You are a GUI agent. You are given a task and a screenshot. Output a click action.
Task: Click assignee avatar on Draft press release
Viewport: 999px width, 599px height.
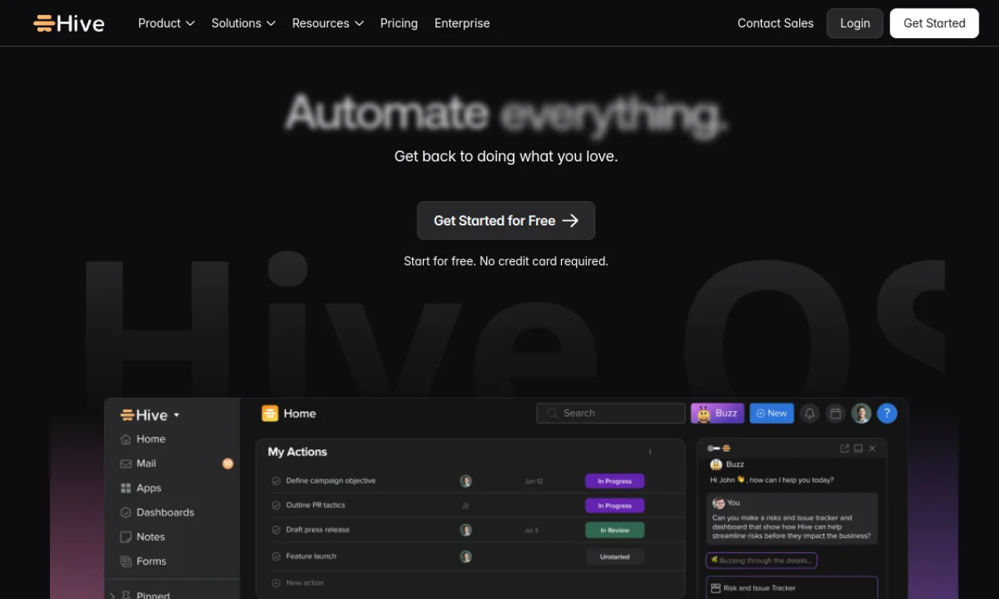[466, 530]
